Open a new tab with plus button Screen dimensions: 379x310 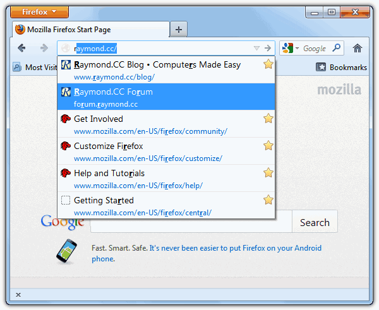click(x=179, y=30)
